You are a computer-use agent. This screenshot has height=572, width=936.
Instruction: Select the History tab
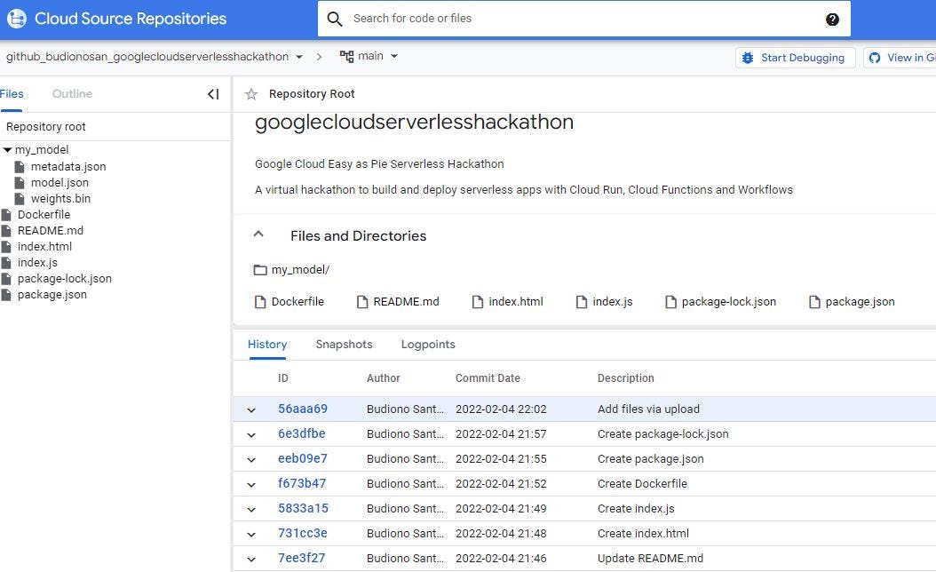tap(267, 345)
